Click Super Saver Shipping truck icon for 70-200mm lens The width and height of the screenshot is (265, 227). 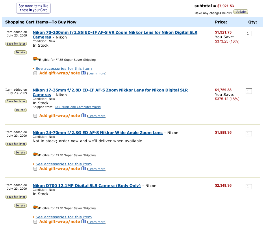click(36, 59)
